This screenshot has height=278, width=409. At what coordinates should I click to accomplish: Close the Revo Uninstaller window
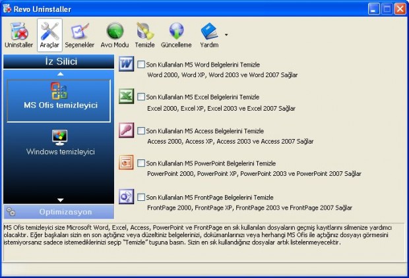click(400, 9)
